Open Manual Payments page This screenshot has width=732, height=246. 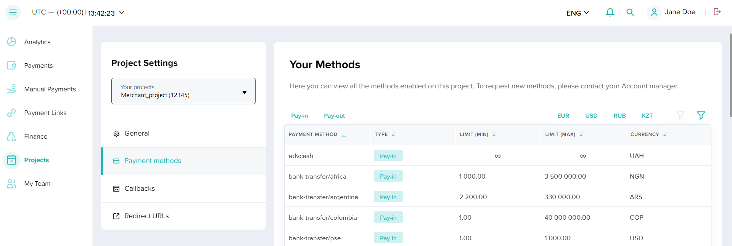click(50, 89)
